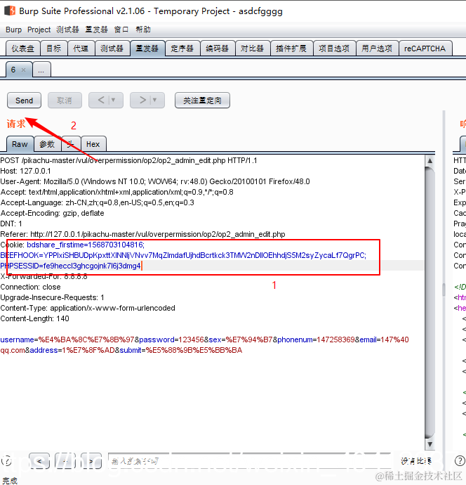Viewport: 466px width, 485px height.
Task: Click the 取消 cancel button
Action: point(65,101)
